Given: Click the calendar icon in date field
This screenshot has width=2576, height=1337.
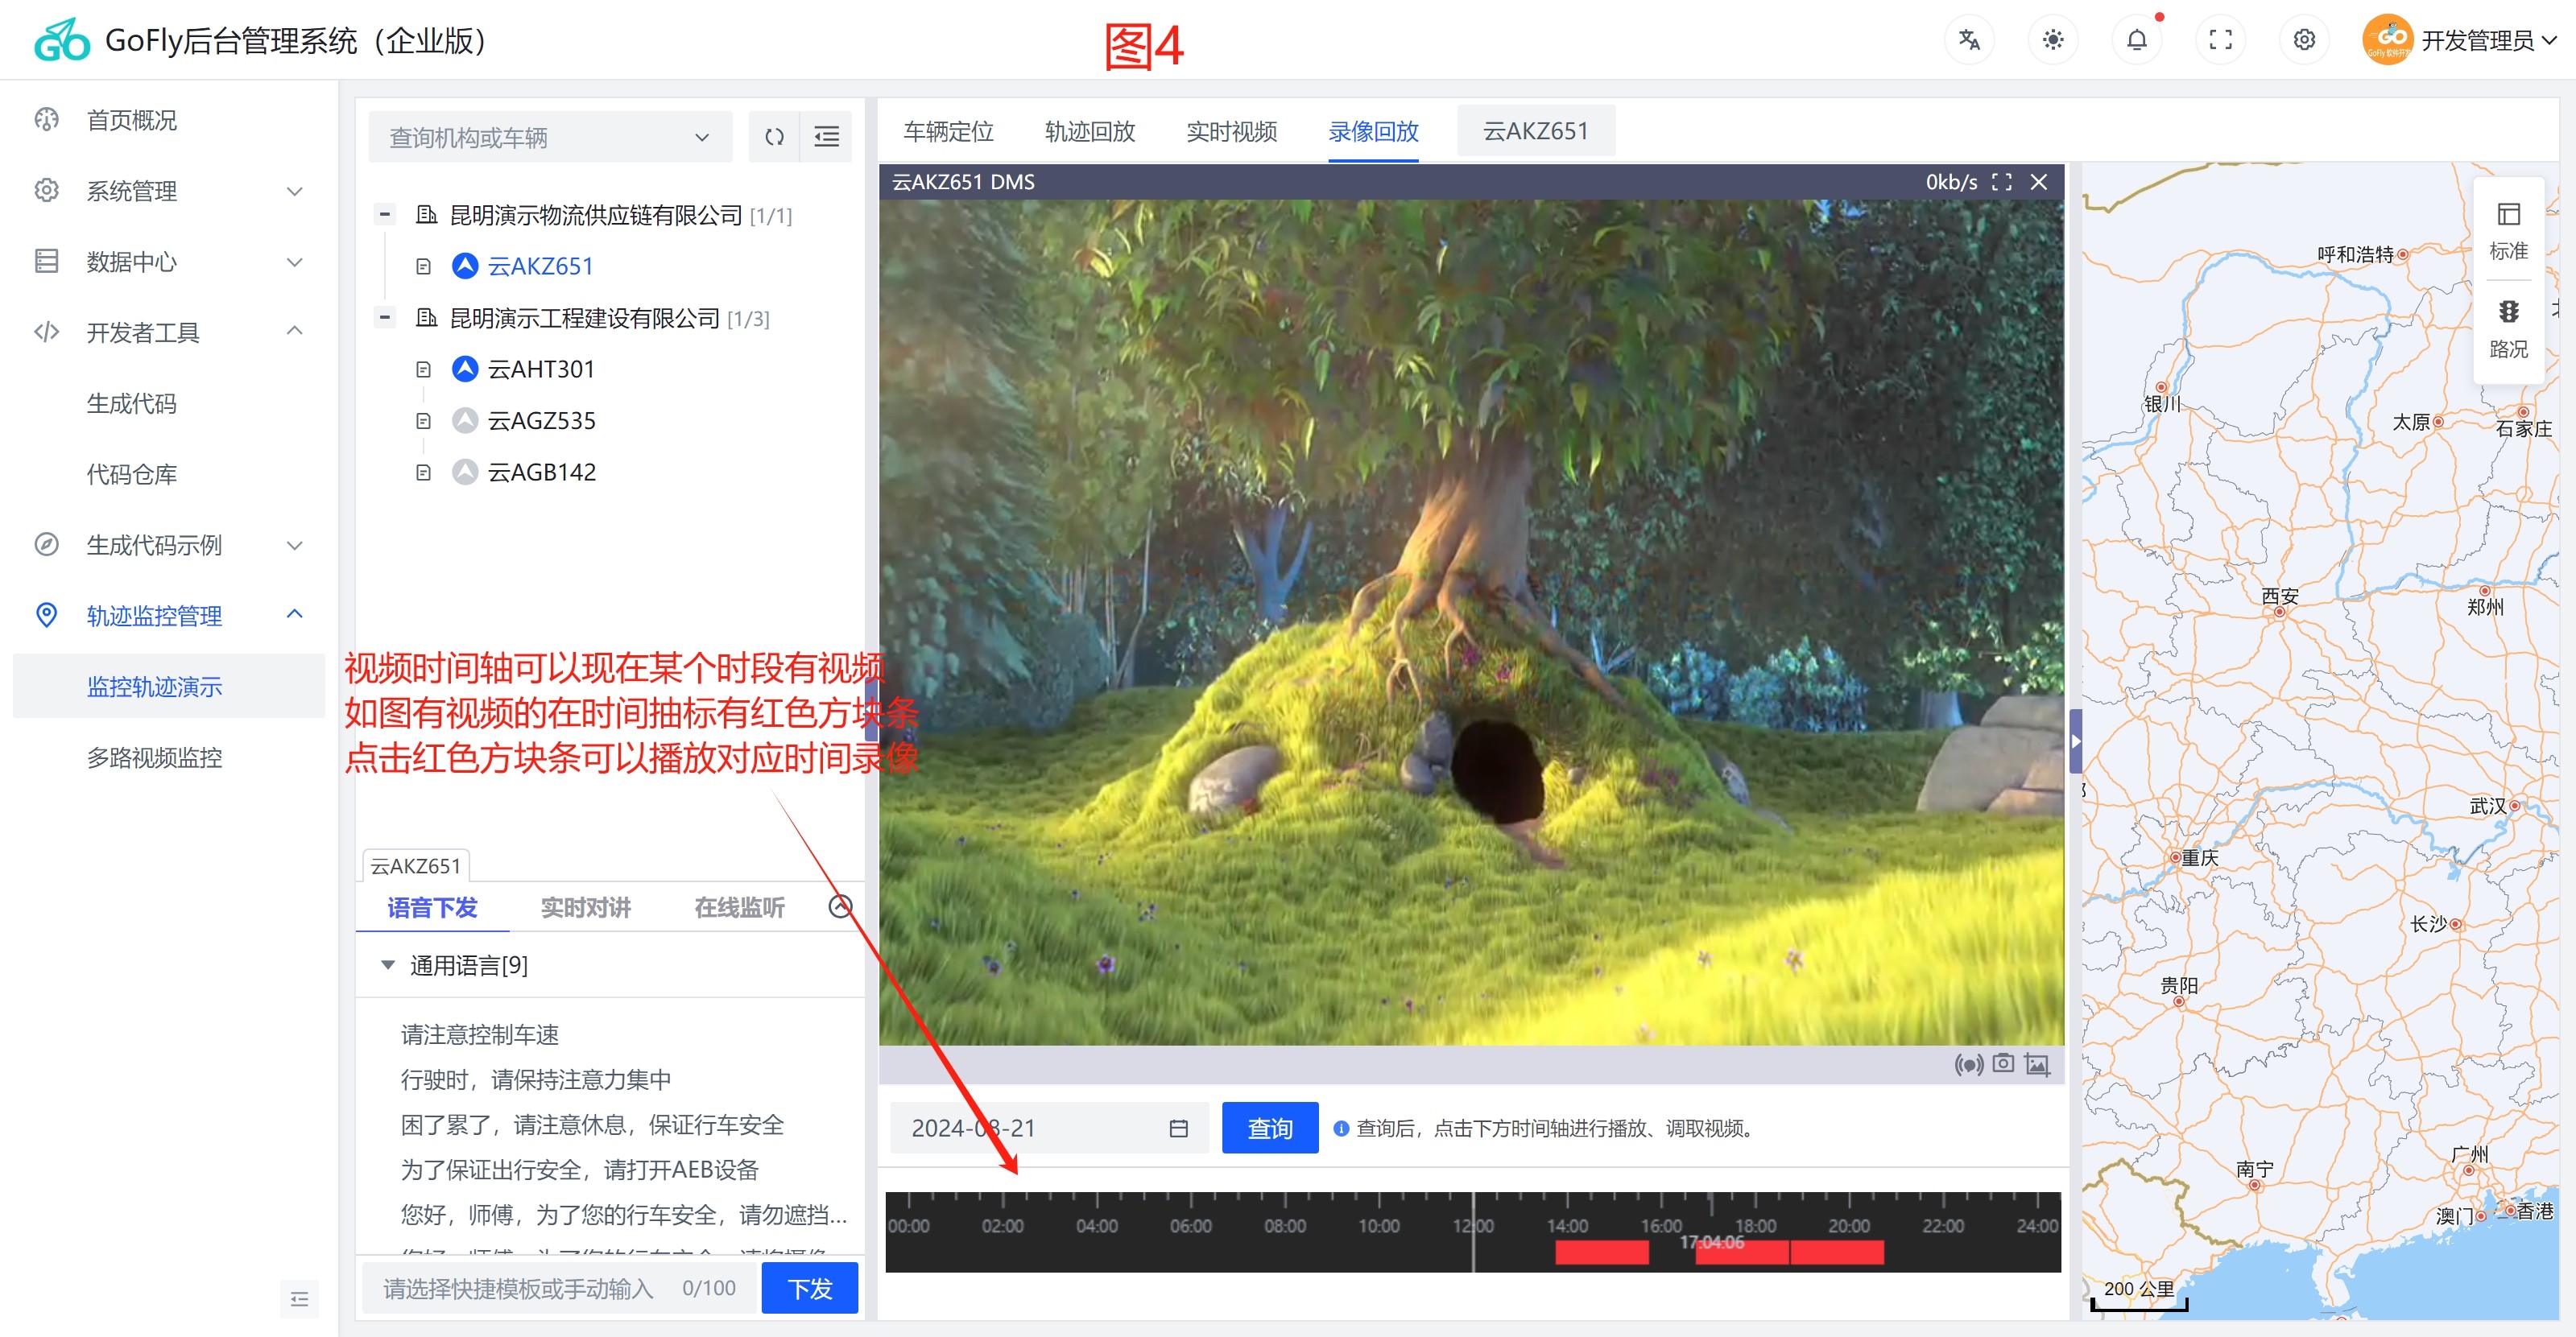Looking at the screenshot, I should pyautogui.click(x=1178, y=1129).
